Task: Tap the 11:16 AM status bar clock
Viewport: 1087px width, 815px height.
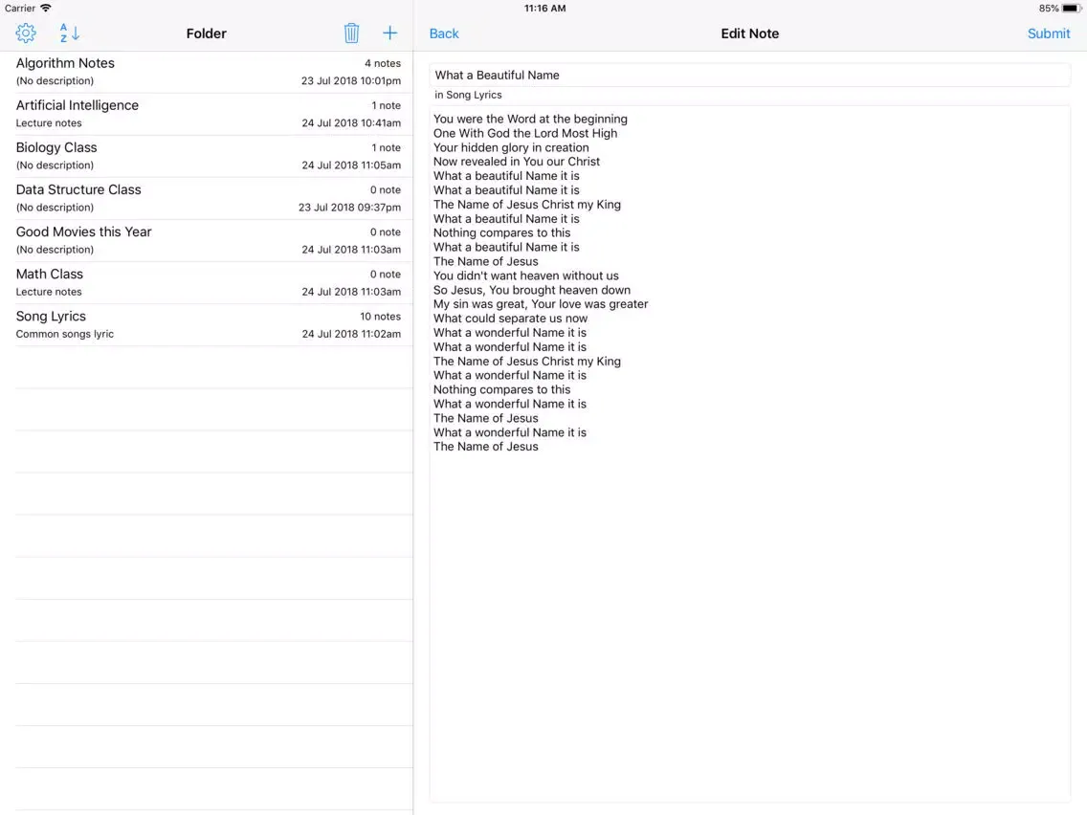Action: pos(544,9)
